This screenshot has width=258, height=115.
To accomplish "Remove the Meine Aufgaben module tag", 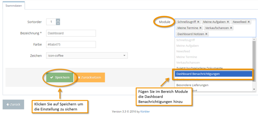I will [228, 22].
